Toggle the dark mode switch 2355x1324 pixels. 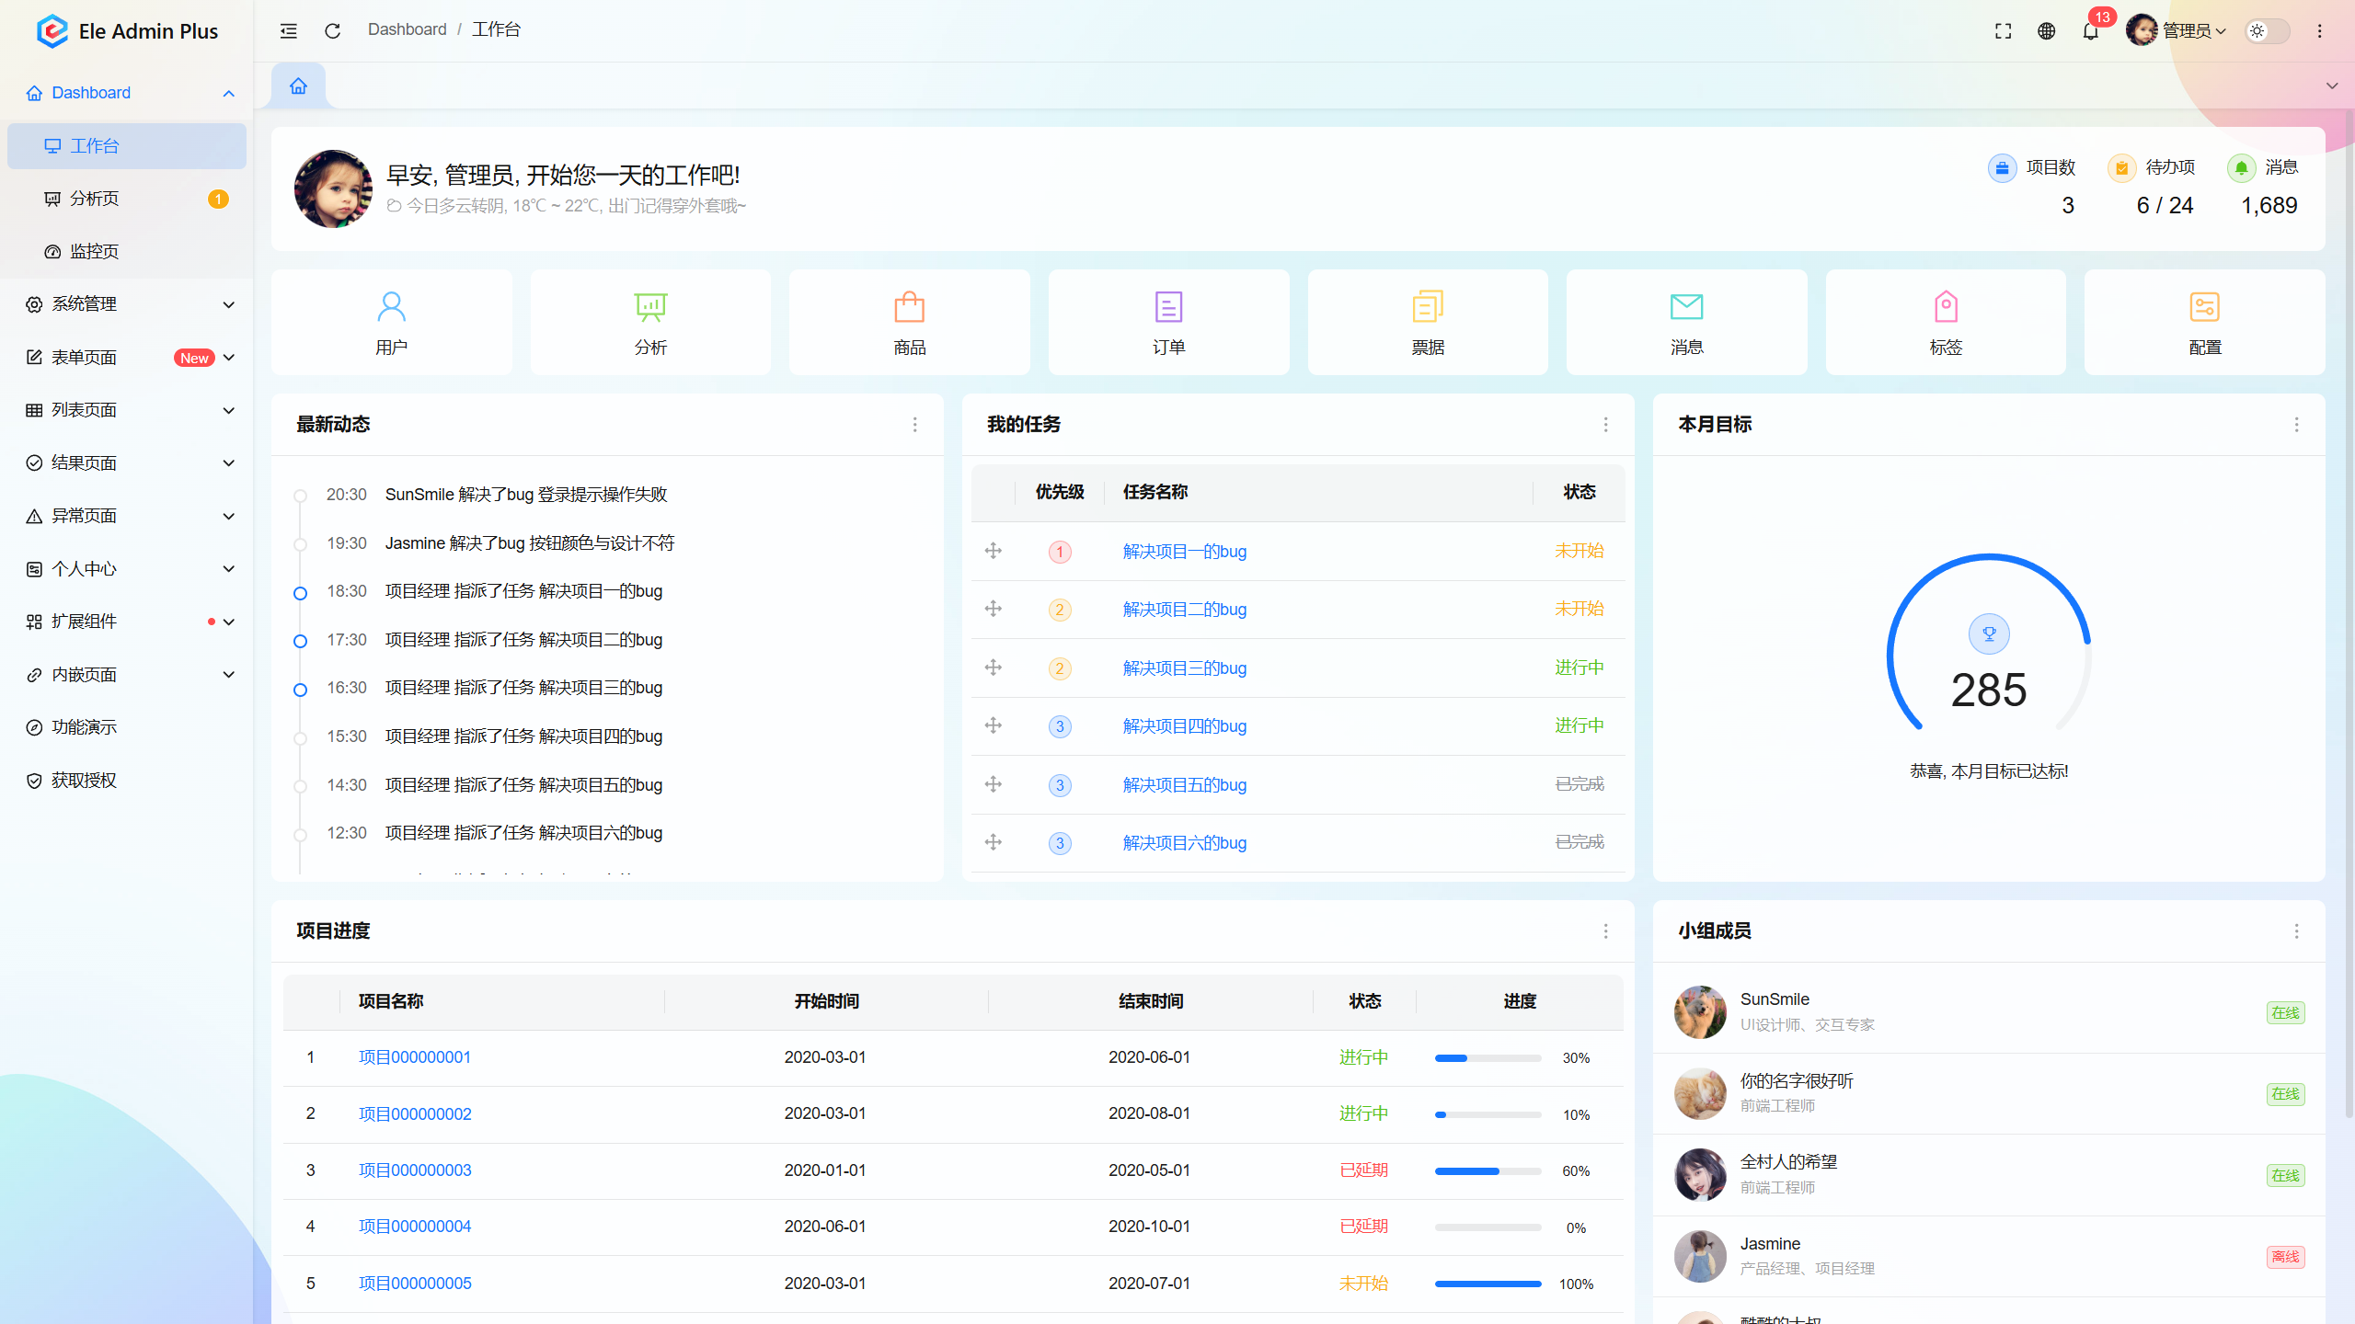[2267, 30]
